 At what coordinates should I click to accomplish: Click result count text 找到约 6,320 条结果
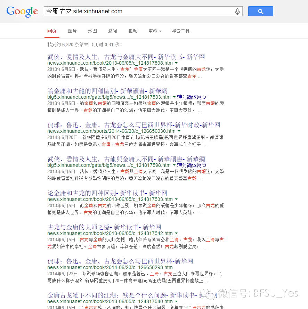pyautogui.click(x=67, y=45)
